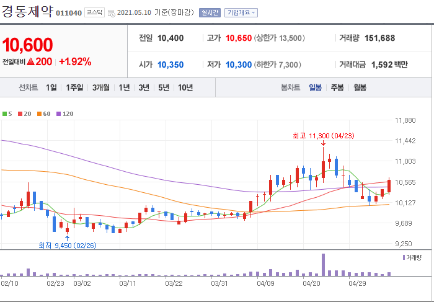Click the +1.92% change percentage

pos(75,61)
